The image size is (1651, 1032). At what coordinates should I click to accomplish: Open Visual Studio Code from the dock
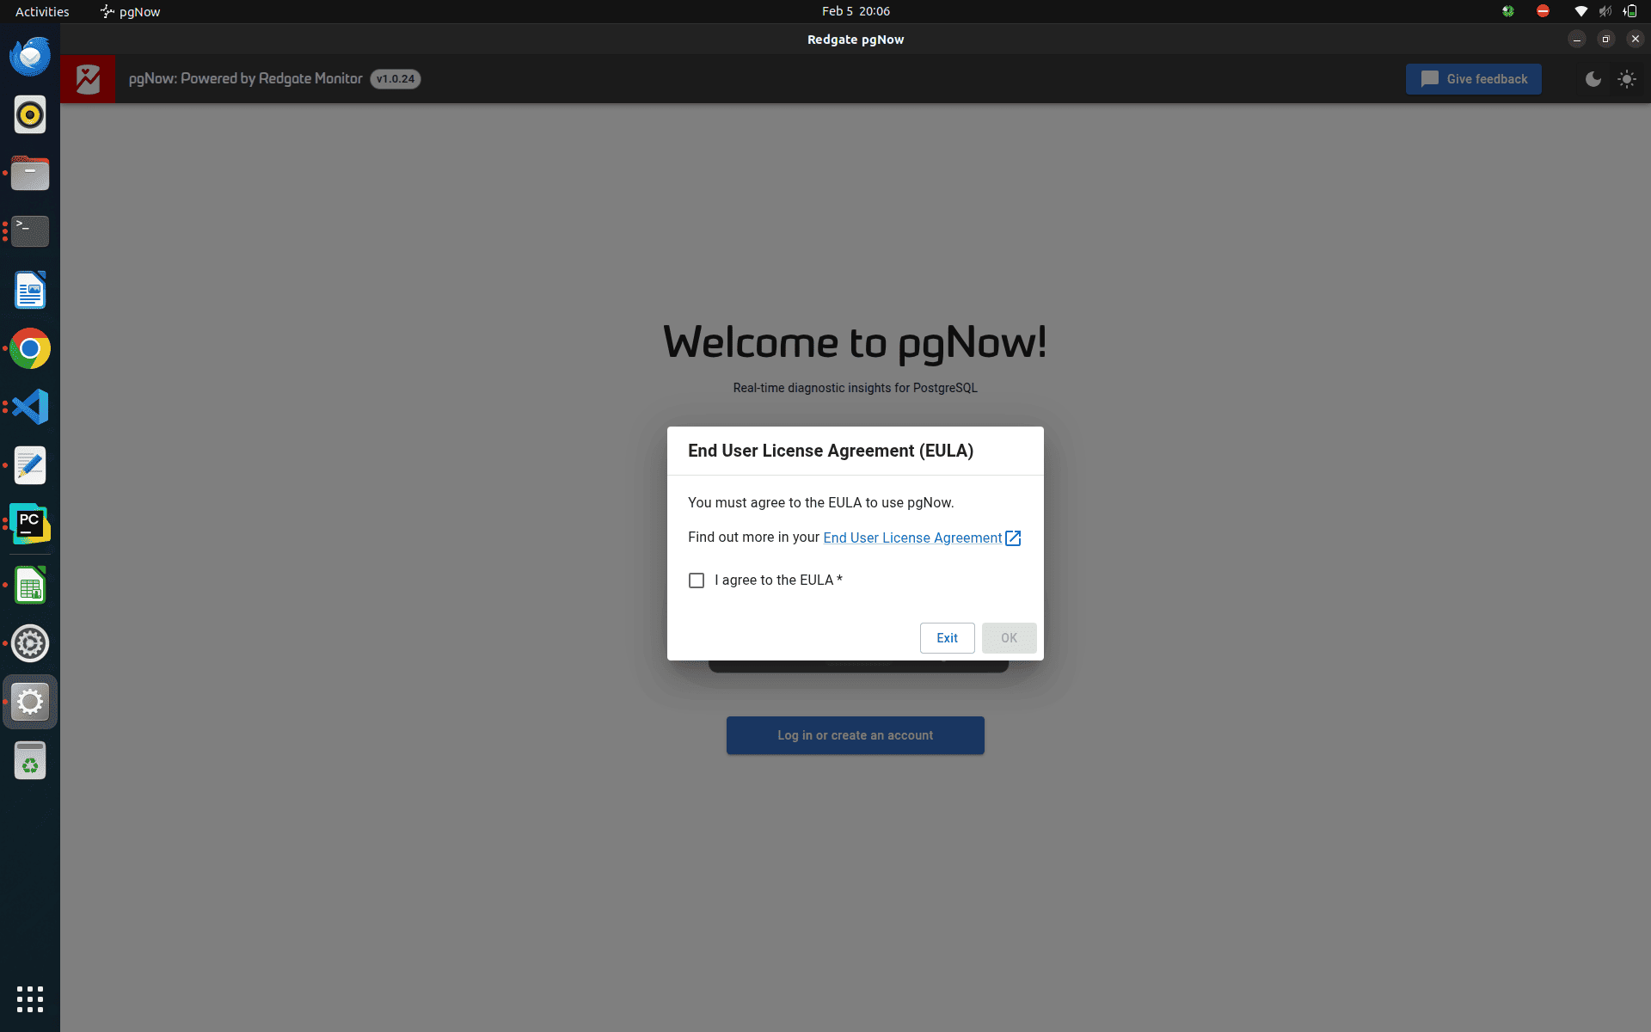(x=30, y=407)
